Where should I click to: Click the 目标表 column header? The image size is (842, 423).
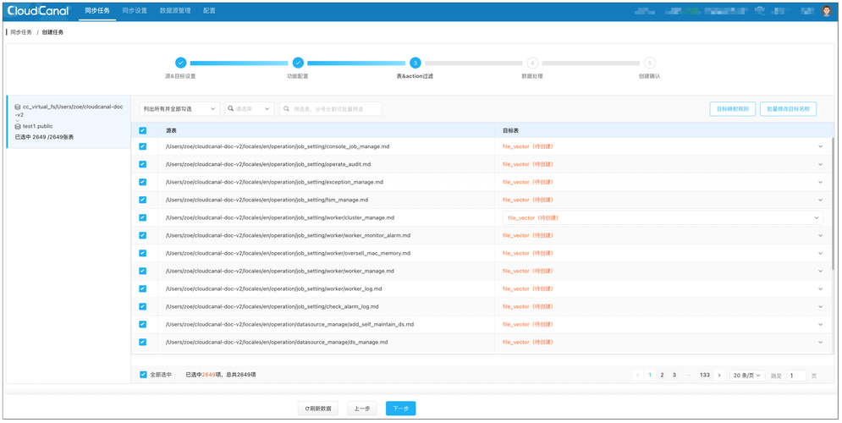510,130
